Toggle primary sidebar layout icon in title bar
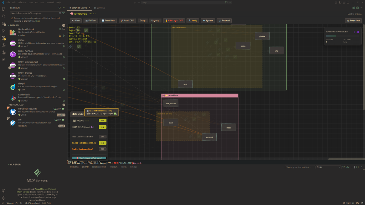The image size is (365, 205). click(340, 2)
